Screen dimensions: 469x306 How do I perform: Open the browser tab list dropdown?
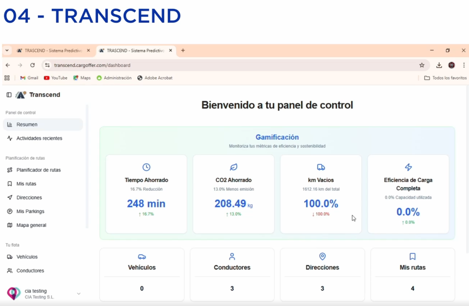7,50
